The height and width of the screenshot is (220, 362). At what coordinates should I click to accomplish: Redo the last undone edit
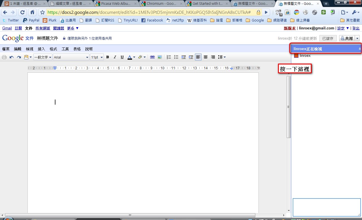19,57
